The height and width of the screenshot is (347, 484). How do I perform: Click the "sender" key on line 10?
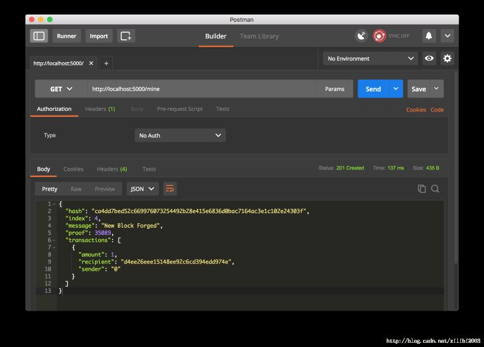point(91,269)
